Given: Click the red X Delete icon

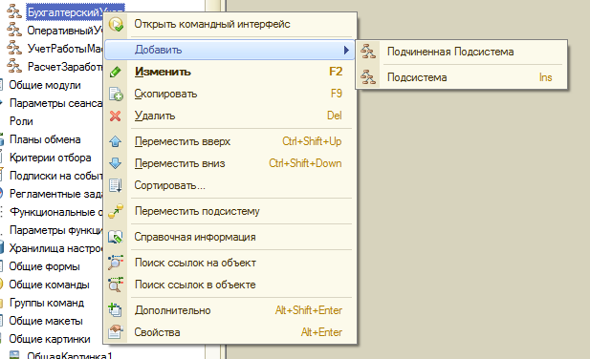Looking at the screenshot, I should 116,116.
